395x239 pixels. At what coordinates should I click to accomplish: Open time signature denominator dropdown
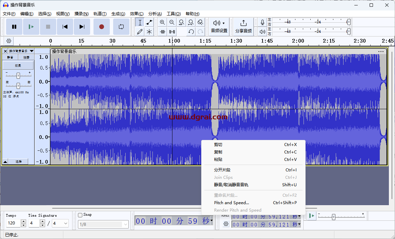pos(66,223)
